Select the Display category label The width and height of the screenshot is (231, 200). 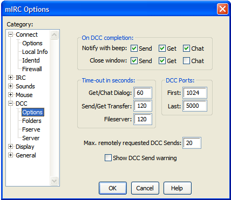tap(25, 147)
